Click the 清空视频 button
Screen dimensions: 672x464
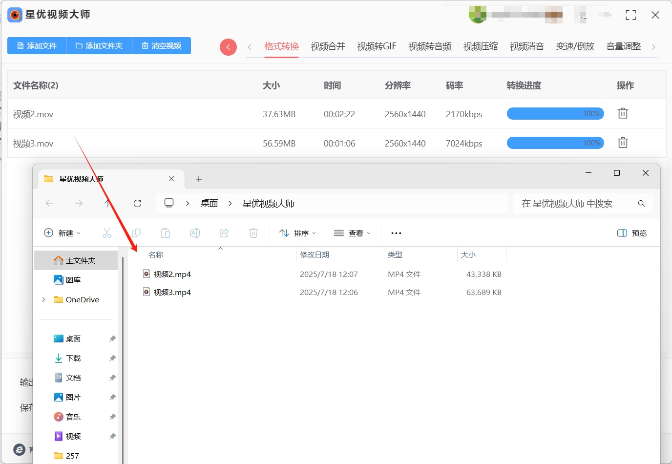pos(162,46)
